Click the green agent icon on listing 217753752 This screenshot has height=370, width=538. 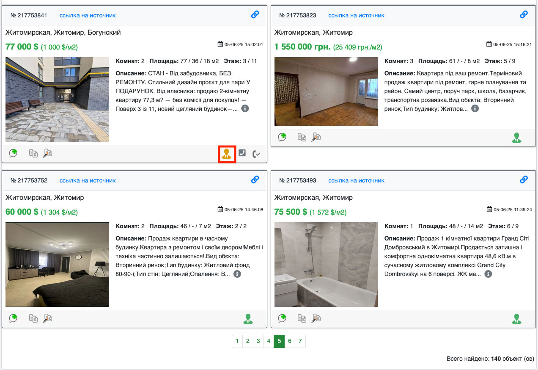248,319
